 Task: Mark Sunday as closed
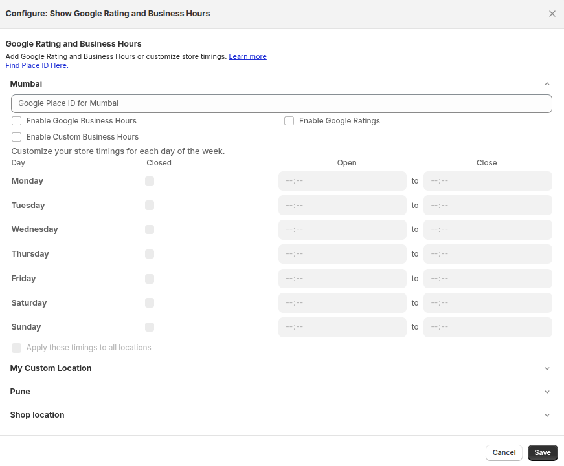click(x=150, y=327)
